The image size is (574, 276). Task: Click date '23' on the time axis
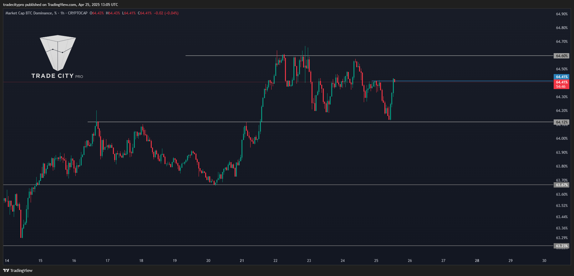coord(309,261)
